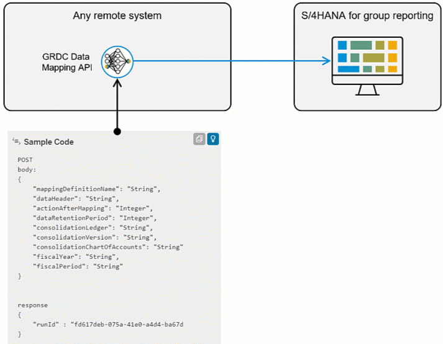Click the "fiscalPeriod" code line
Screen dimensions: 443x344
pyautogui.click(x=78, y=266)
